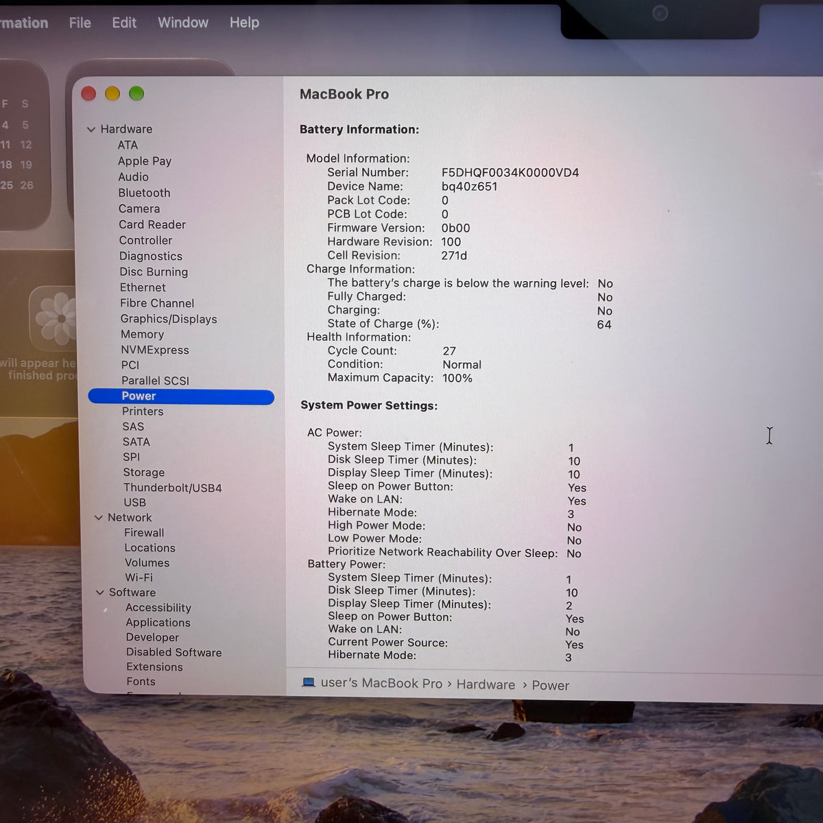Select Storage in the sidebar
The width and height of the screenshot is (823, 823).
143,473
